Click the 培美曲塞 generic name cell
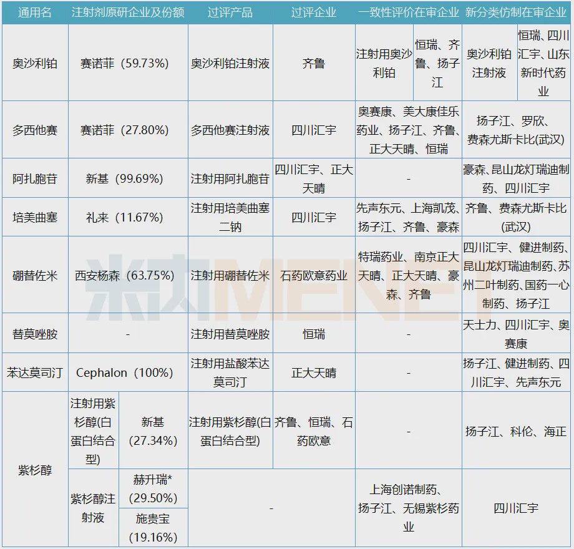The height and width of the screenshot is (549, 574). pos(35,217)
